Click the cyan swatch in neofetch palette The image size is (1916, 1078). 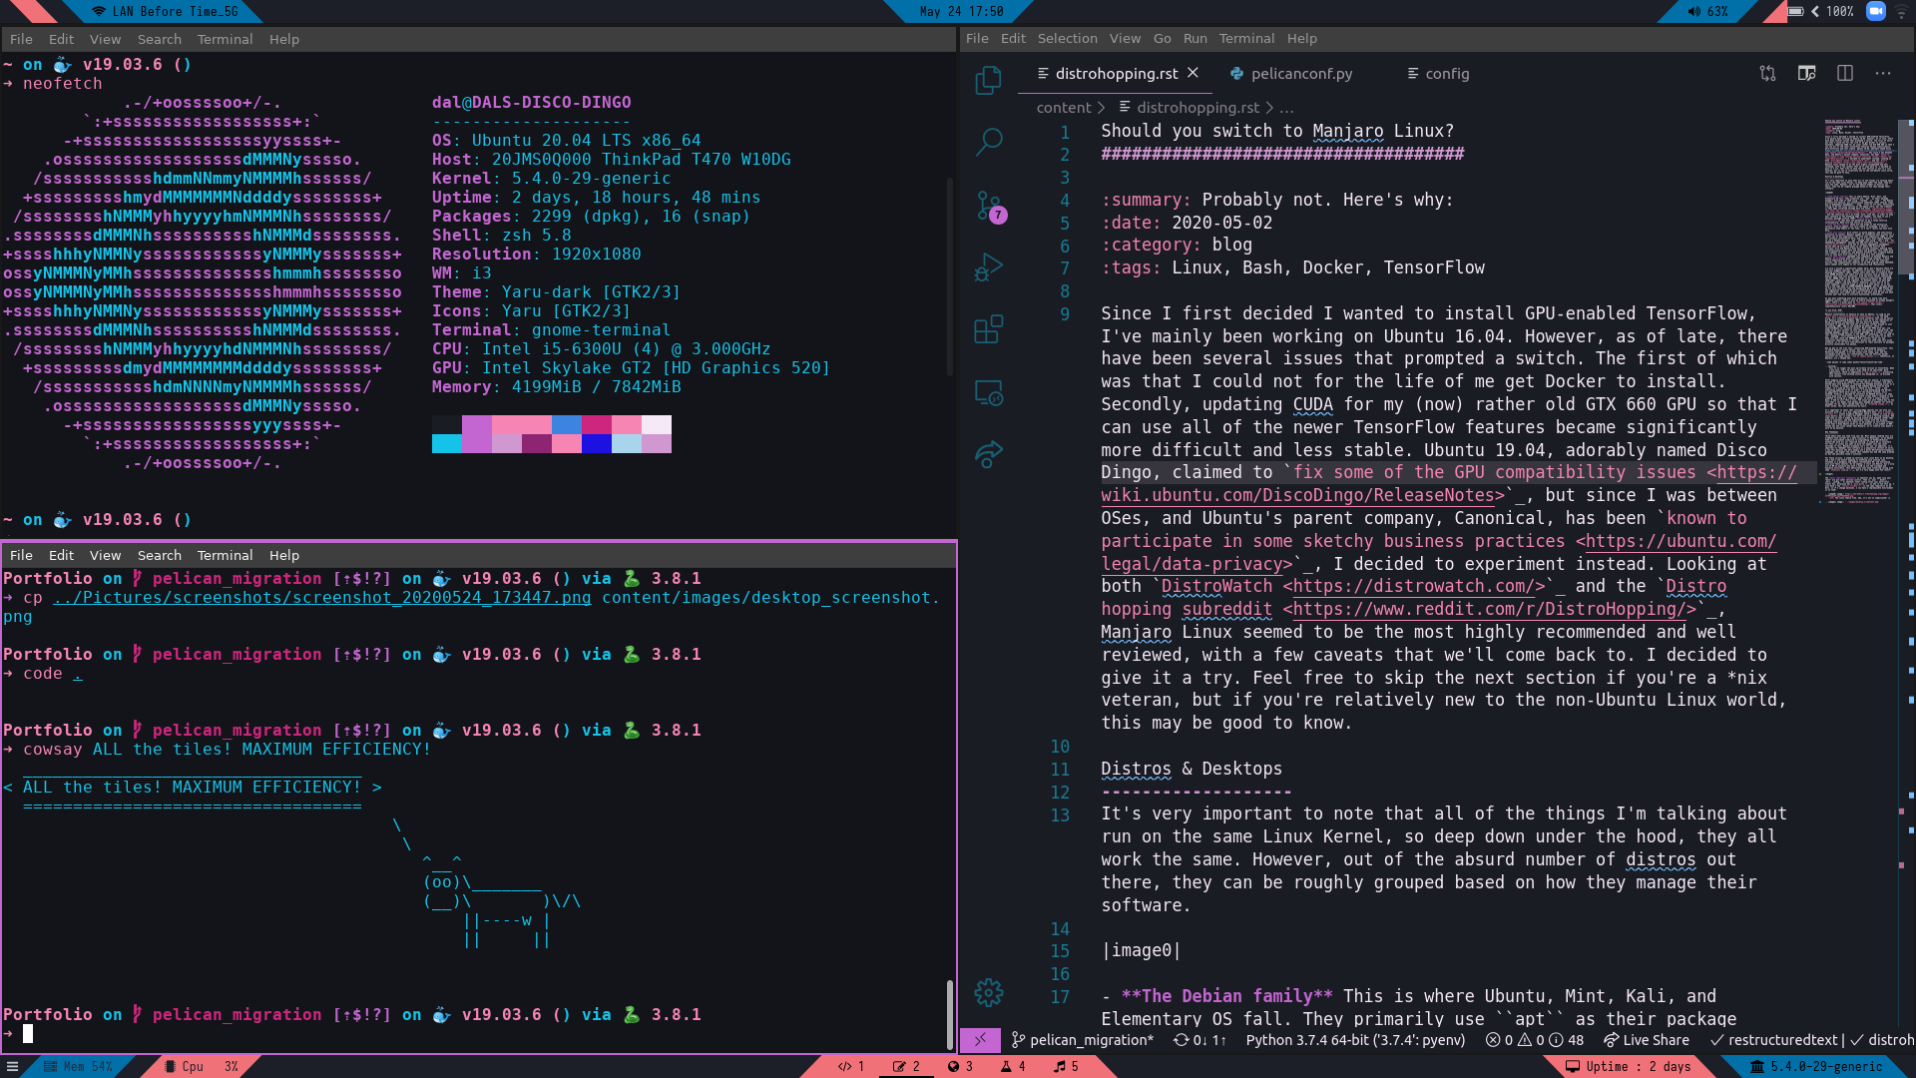(x=447, y=444)
